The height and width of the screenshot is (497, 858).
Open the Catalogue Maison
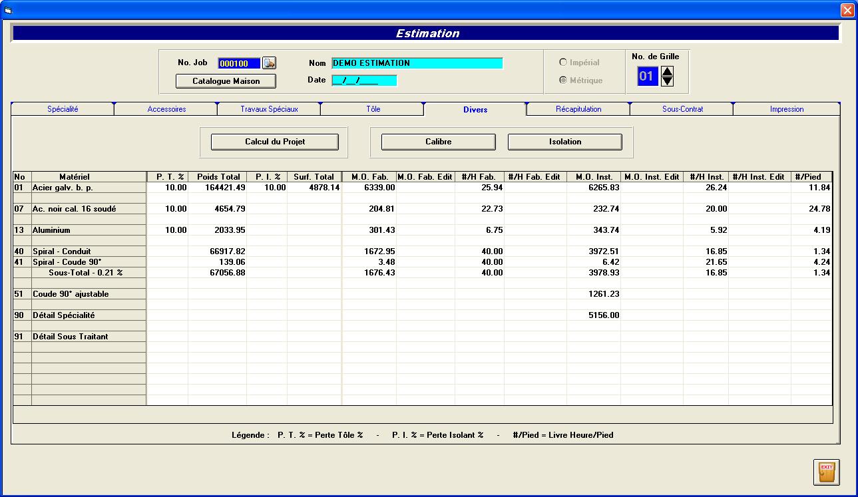point(226,81)
